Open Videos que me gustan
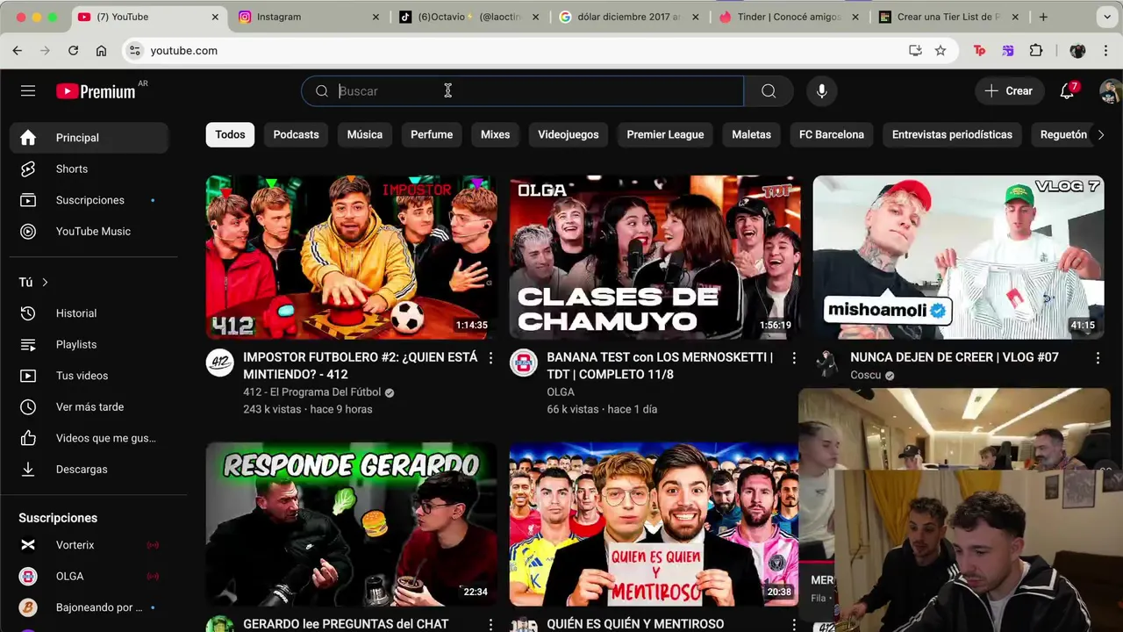1123x632 pixels. (89, 438)
